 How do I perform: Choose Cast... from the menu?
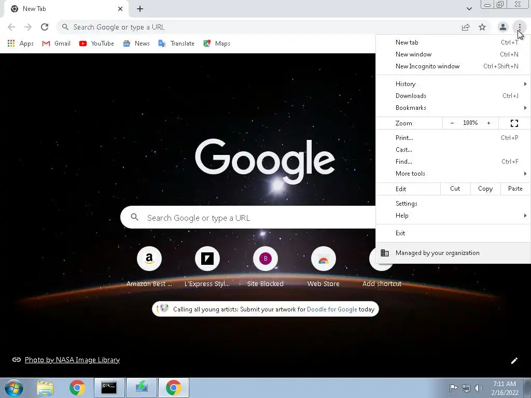[x=453, y=150]
